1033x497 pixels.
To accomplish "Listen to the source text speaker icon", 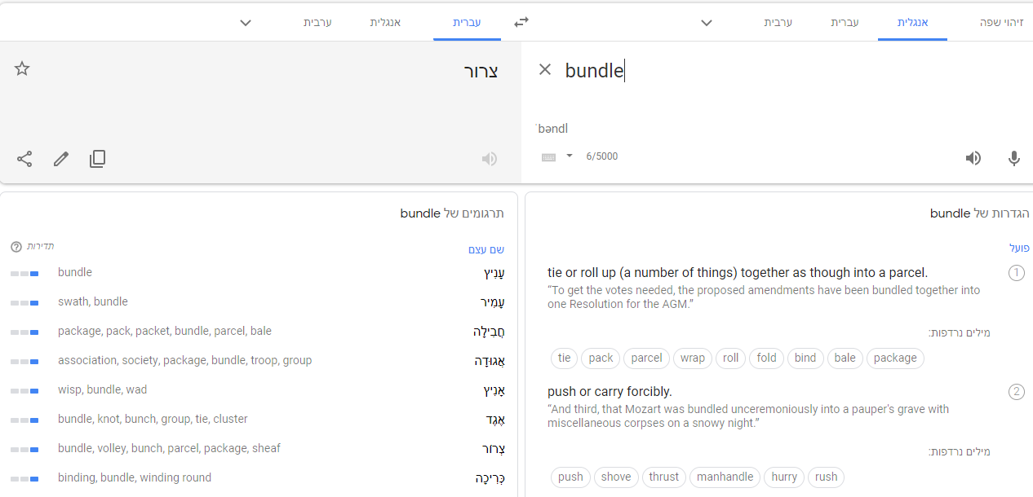I will point(973,158).
